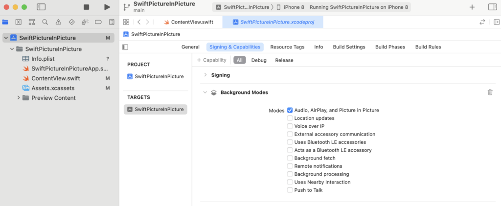Open the Build Phases tab
This screenshot has width=501, height=206.
click(390, 47)
